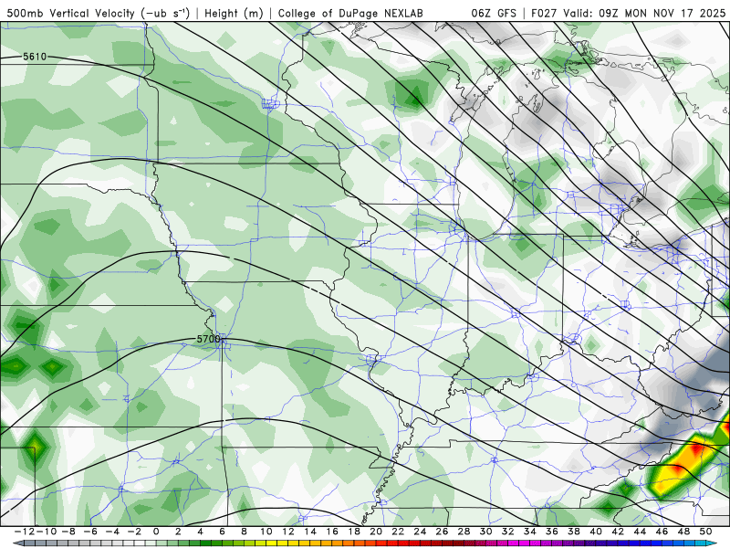Click 'College of DuPage NEXLAB' header text
The width and height of the screenshot is (730, 548).
350,14
